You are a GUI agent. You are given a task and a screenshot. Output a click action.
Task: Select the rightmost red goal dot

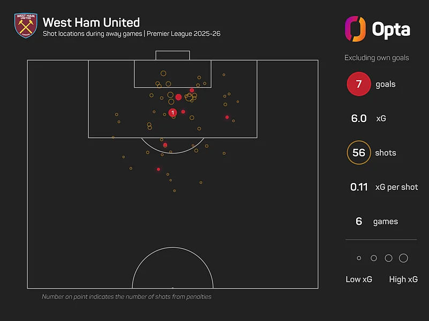(x=227, y=117)
